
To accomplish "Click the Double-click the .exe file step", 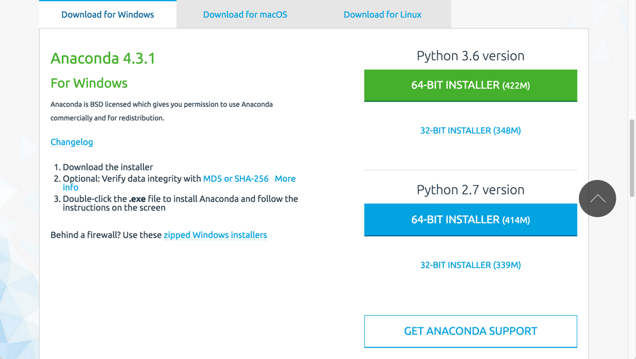I will coord(180,204).
